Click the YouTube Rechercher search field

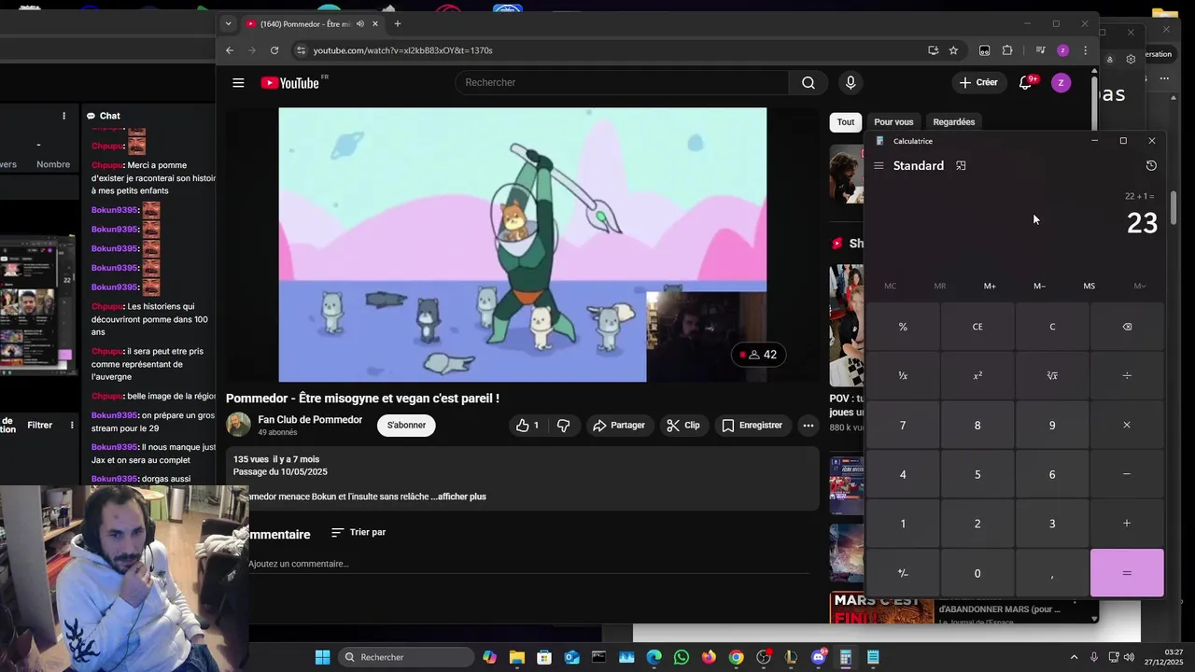tap(622, 83)
